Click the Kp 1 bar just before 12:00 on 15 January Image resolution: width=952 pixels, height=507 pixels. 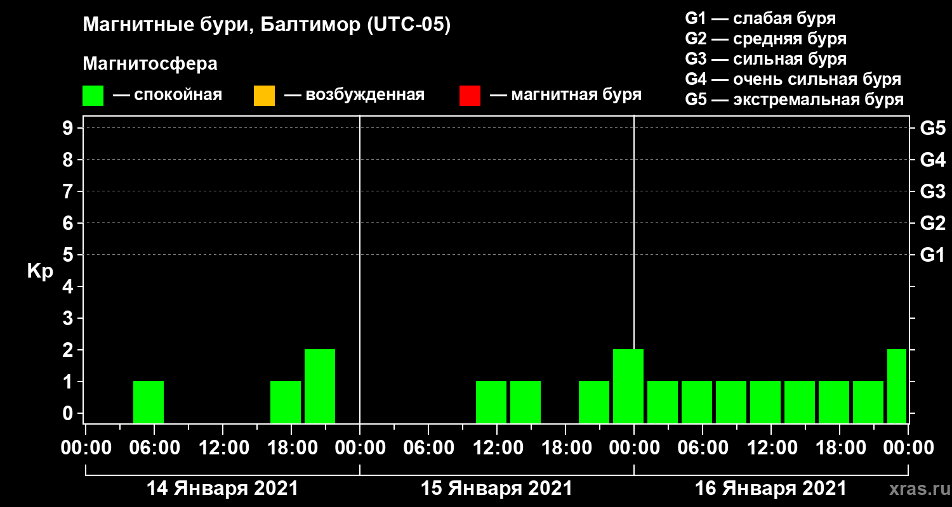(491, 402)
